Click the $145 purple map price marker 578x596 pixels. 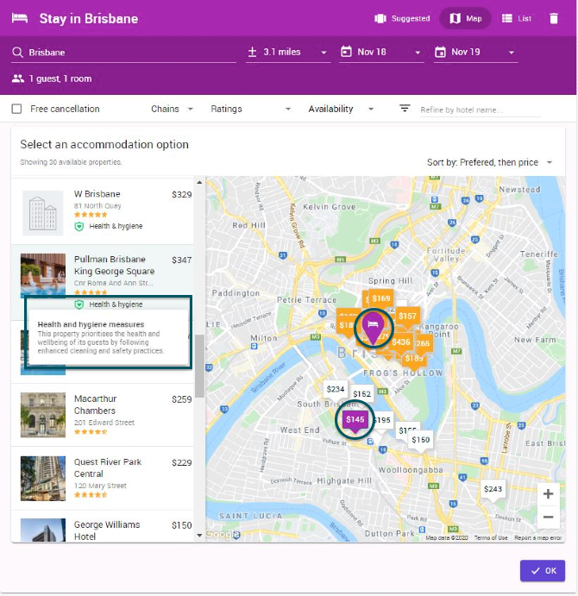[x=355, y=420]
